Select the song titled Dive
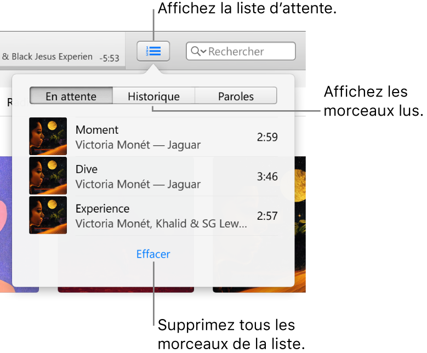Viewport: 427px width, 353px height. (x=87, y=169)
